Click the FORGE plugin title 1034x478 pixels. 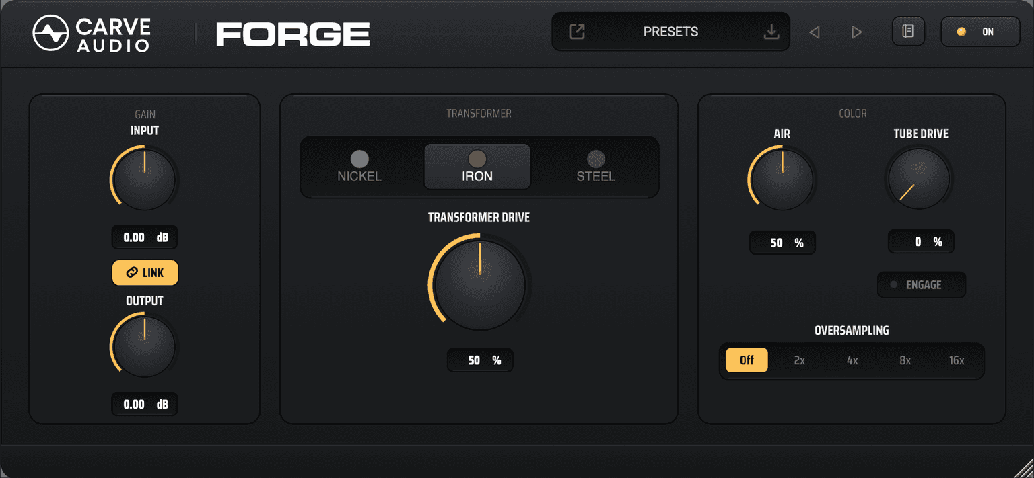pos(293,34)
